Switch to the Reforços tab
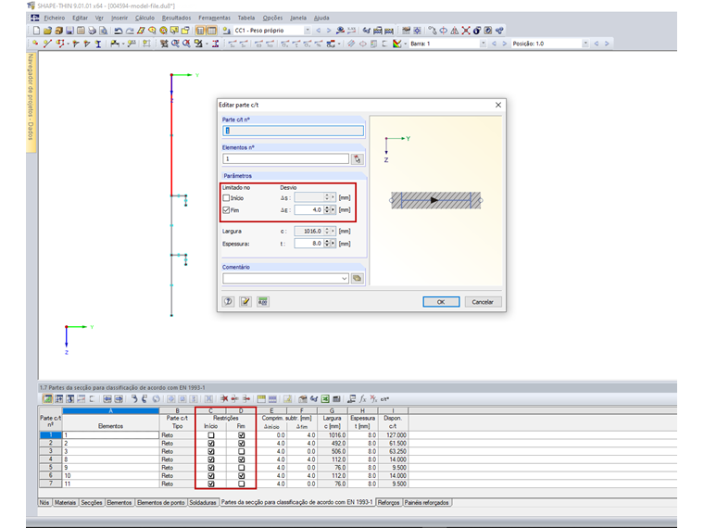 [388, 502]
